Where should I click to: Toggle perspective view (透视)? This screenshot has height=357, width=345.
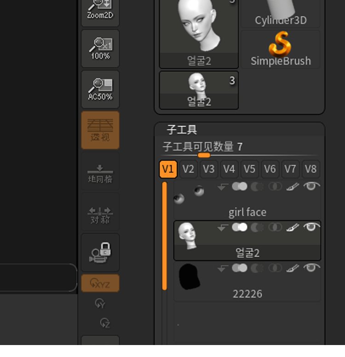click(x=100, y=130)
